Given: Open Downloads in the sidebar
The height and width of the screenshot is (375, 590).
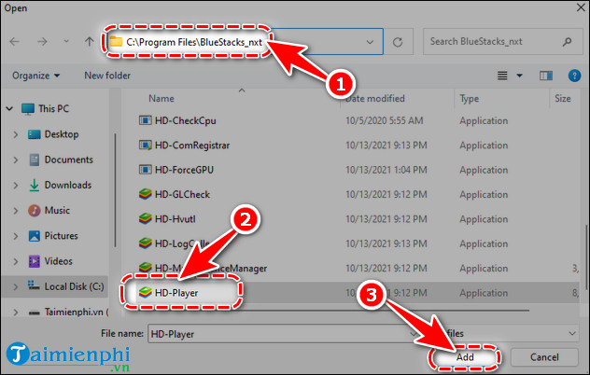Looking at the screenshot, I should coord(68,185).
